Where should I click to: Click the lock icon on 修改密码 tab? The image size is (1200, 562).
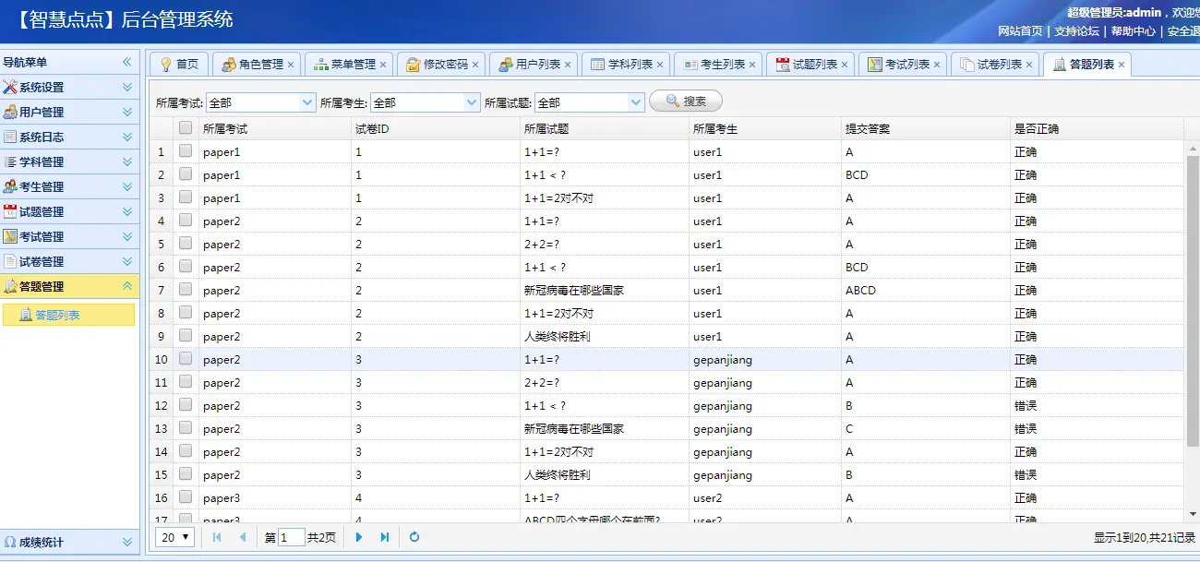click(414, 65)
